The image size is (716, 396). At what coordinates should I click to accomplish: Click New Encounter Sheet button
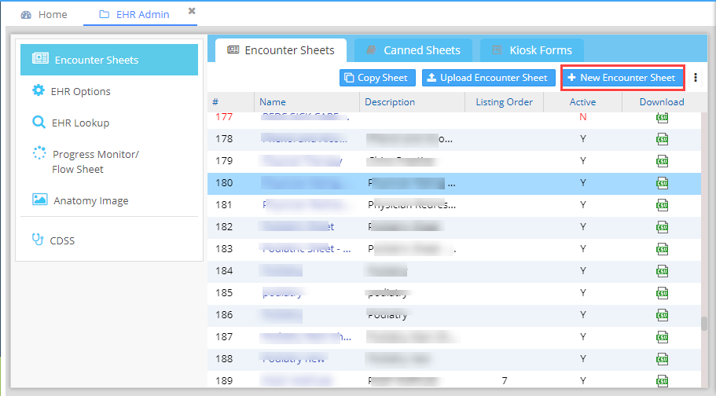[622, 78]
